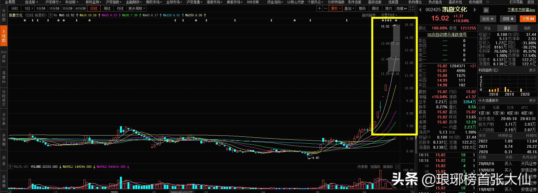Open 全景图 menu item
Screen dimensions: 538x193
[x=10, y=2]
